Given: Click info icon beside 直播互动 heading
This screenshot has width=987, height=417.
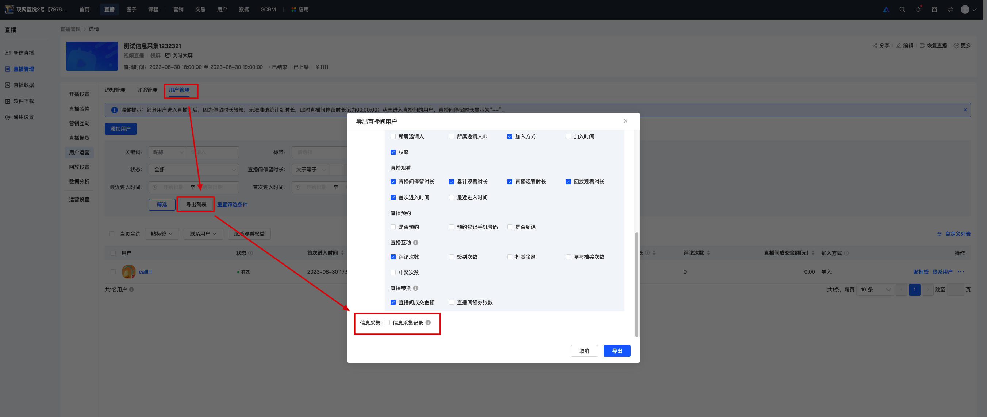Looking at the screenshot, I should point(416,242).
